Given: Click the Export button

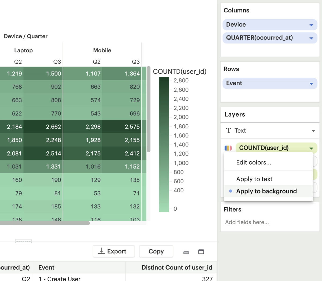Looking at the screenshot, I should (114, 251).
